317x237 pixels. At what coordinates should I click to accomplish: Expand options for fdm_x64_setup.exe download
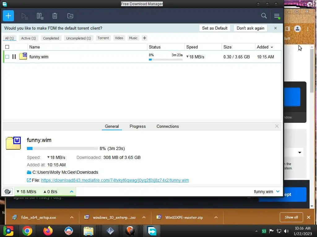(x=72, y=218)
